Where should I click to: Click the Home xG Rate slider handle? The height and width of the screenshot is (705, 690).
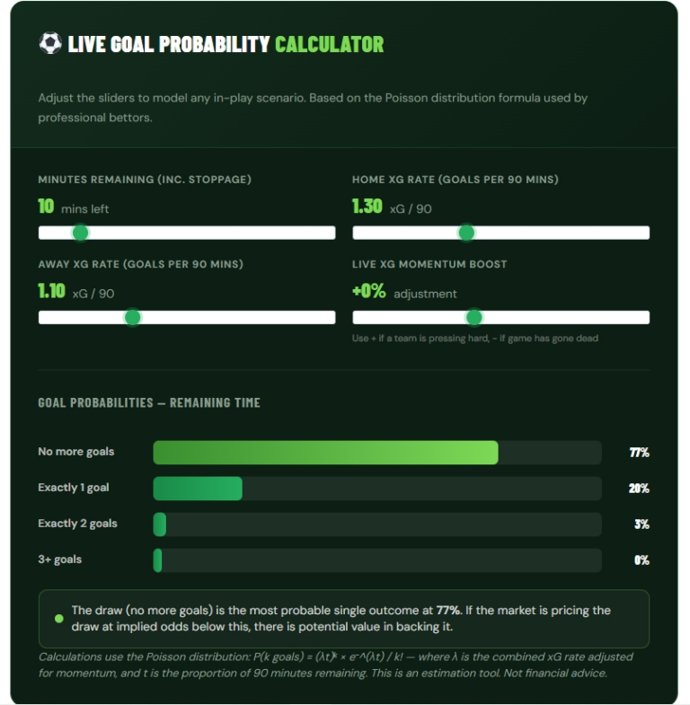(x=466, y=233)
